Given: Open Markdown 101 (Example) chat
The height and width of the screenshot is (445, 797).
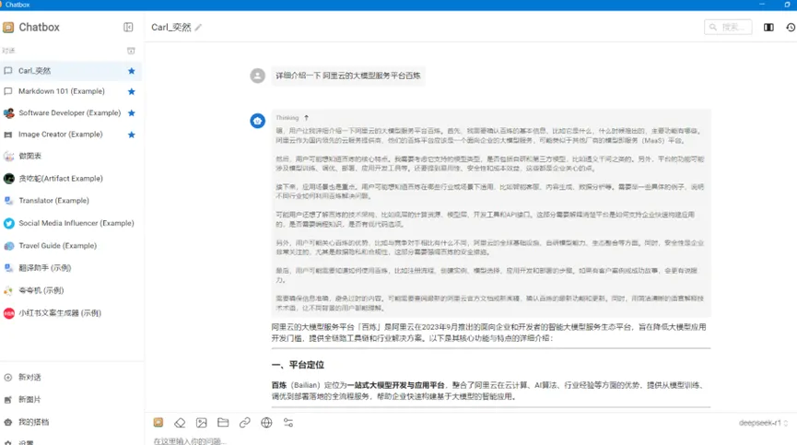Looking at the screenshot, I should click(71, 91).
